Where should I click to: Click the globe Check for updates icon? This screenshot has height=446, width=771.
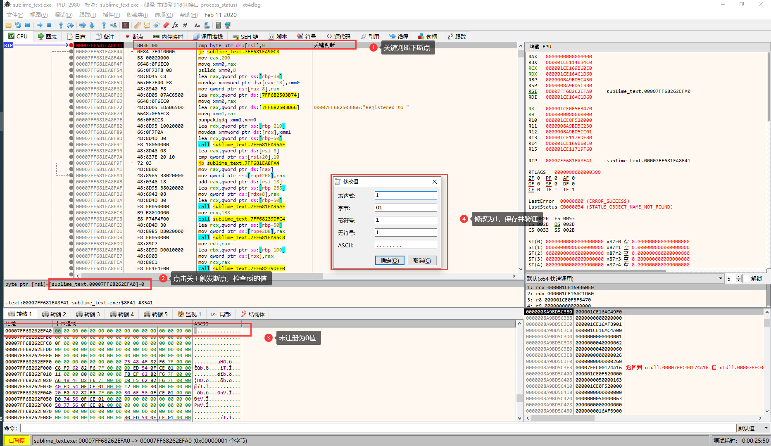tap(228, 25)
